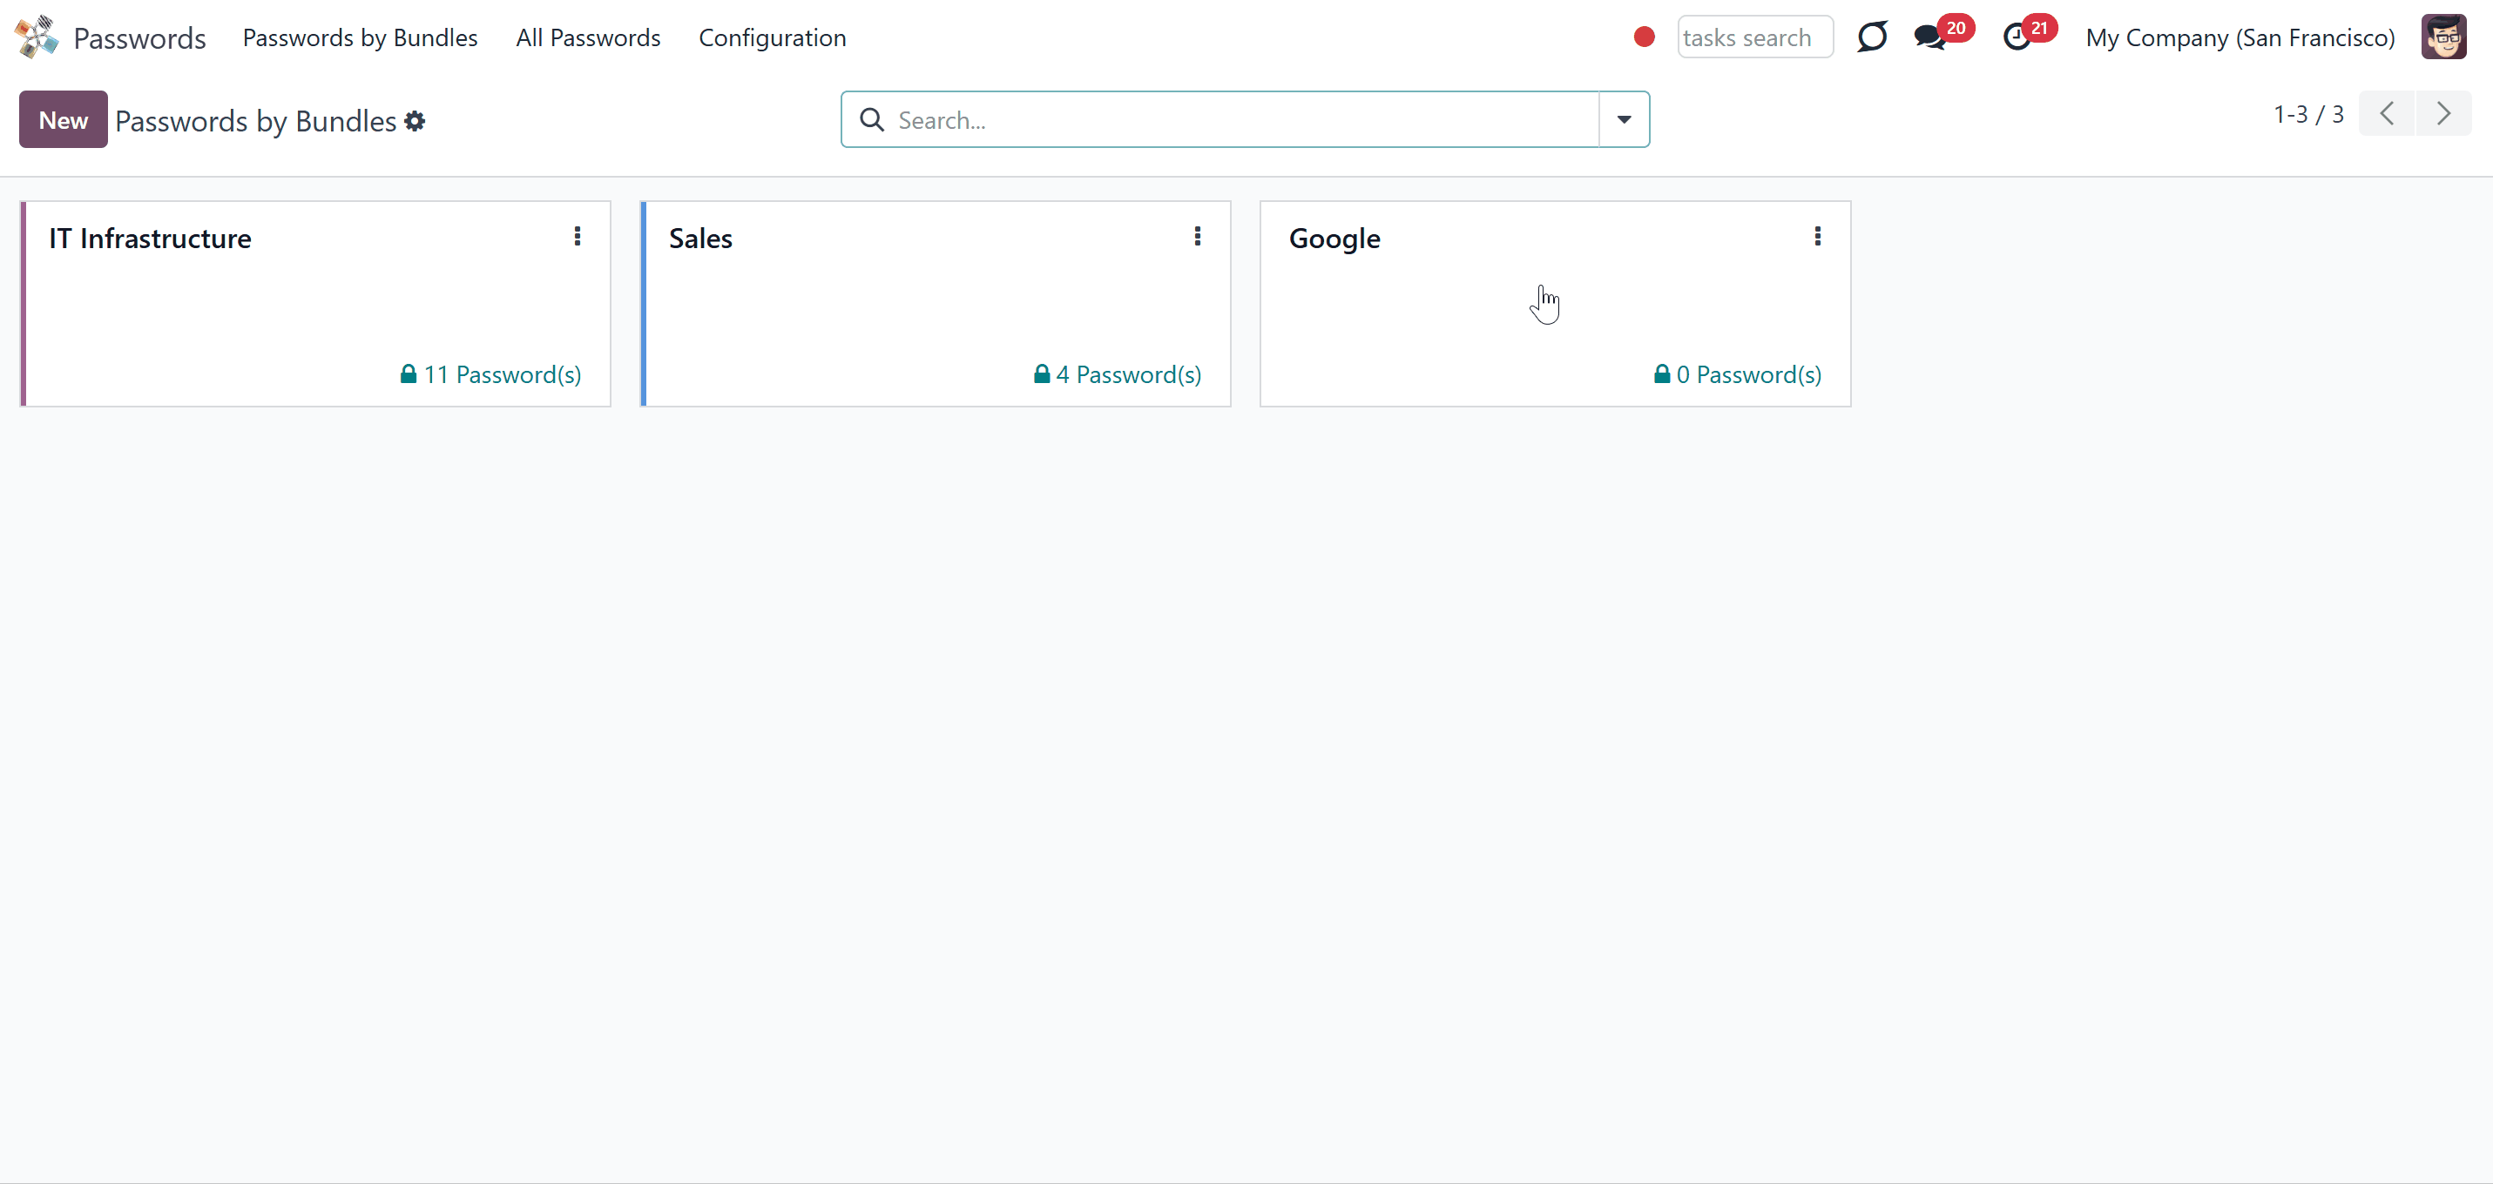Switch company via My Company (San Francisco)
2493x1184 pixels.
click(2240, 37)
